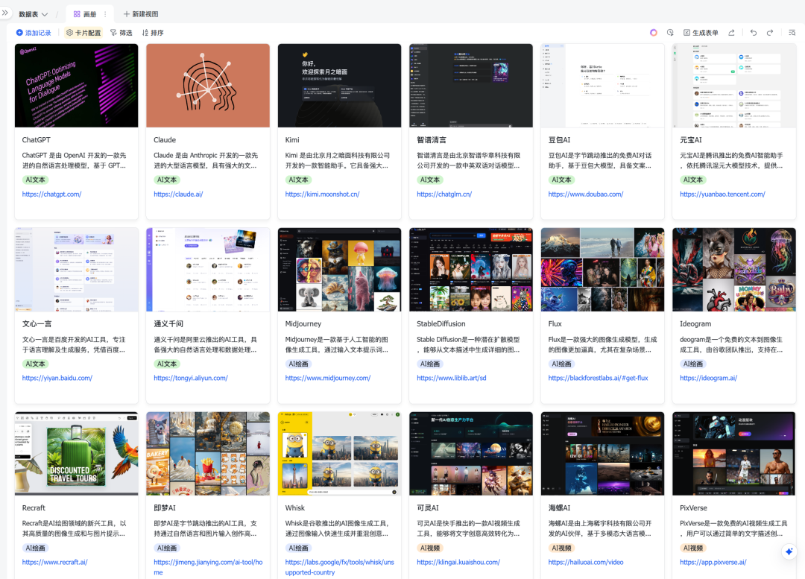Open the https://www.doubao.com/ link
The height and width of the screenshot is (579, 805).
tap(586, 194)
